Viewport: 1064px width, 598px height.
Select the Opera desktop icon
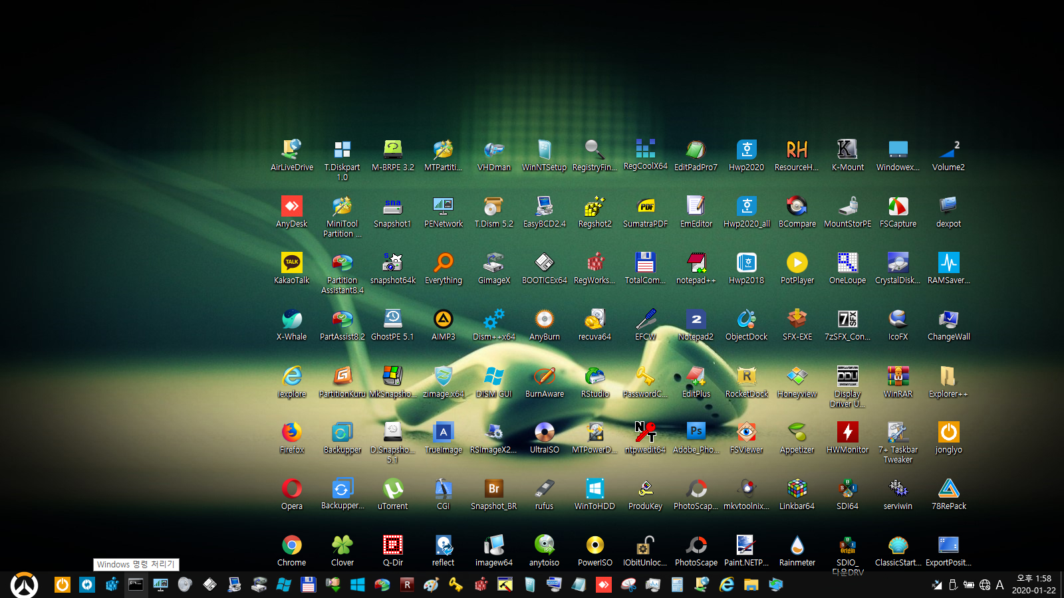click(x=292, y=494)
